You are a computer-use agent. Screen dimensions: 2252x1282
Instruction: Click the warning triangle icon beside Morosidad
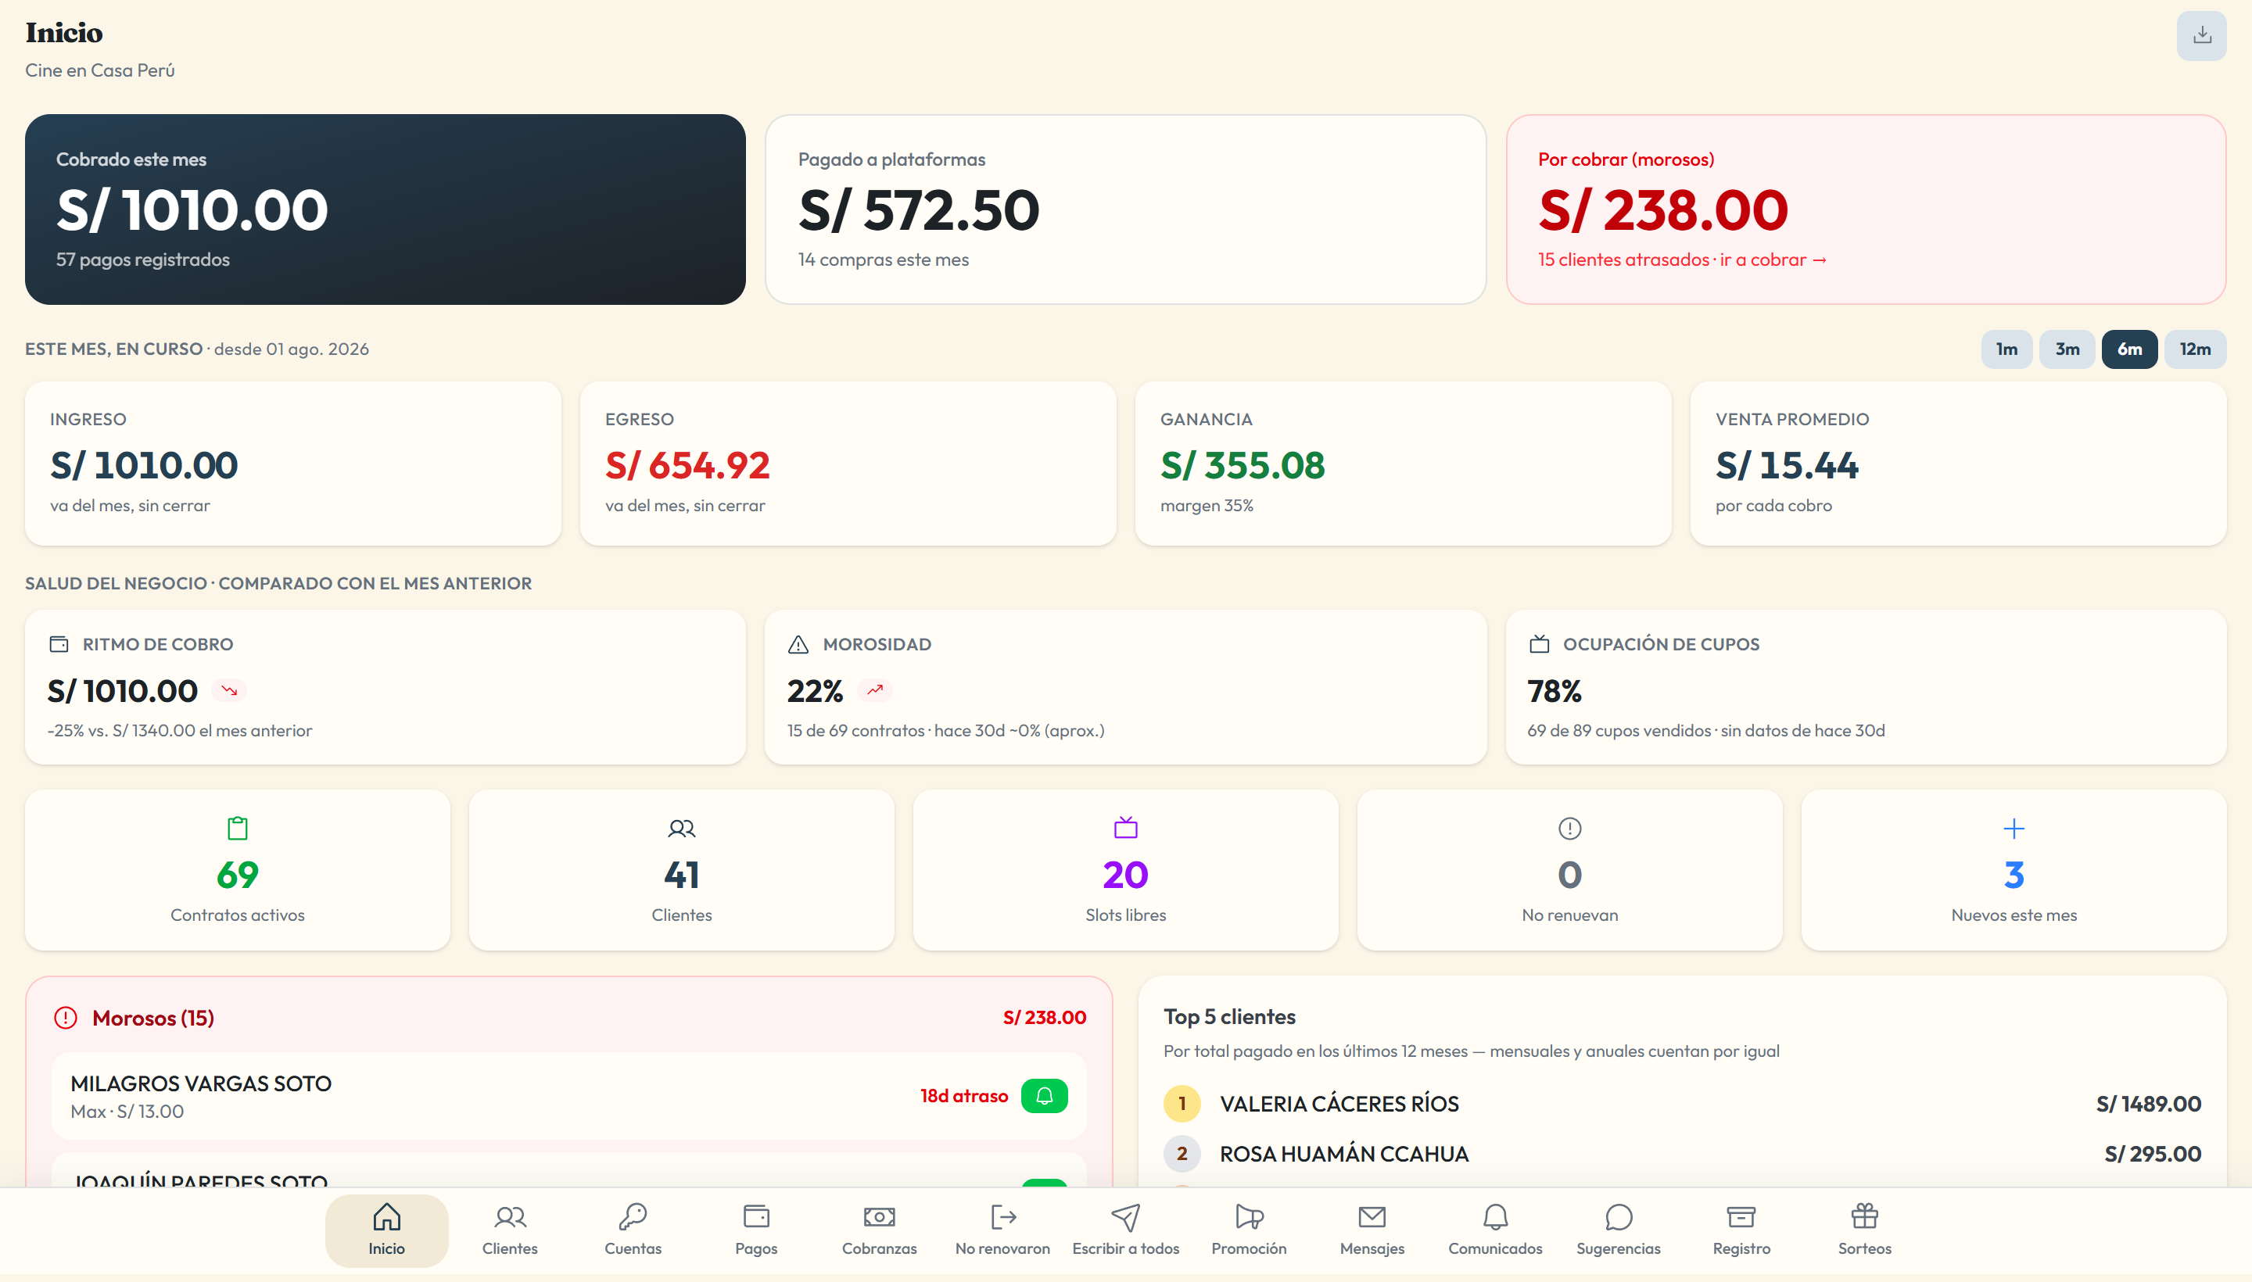coord(798,645)
